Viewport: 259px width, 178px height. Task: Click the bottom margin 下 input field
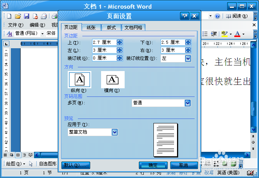coord(173,42)
